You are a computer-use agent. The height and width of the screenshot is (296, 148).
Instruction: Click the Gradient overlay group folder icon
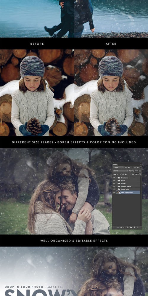tap(119, 186)
